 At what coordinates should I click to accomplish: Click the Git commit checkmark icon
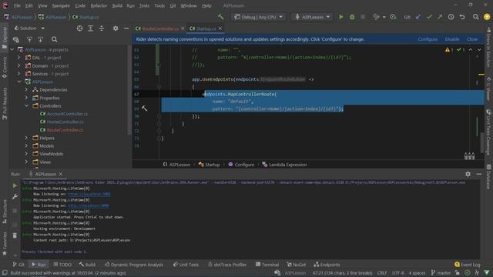coord(429,17)
